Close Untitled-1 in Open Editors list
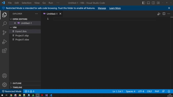 [x=15, y=23]
